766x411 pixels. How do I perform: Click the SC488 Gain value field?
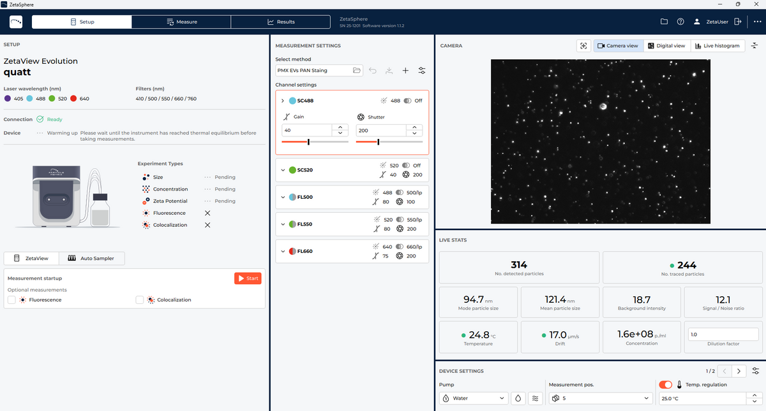(x=307, y=130)
